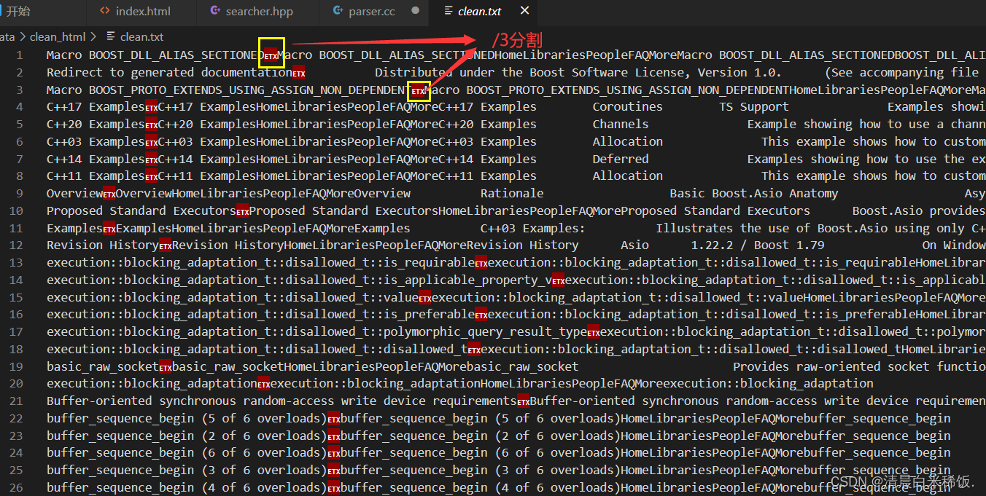Click the HTML file icon on index.html tab
Viewport: 986px width, 496px height.
(105, 11)
